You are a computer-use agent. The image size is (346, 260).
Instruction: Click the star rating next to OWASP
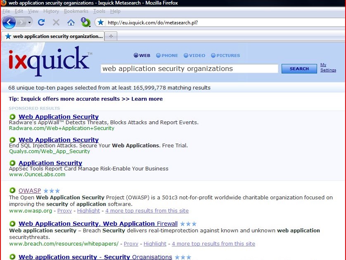click(52, 191)
